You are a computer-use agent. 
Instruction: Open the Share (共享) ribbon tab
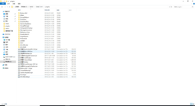14,4
